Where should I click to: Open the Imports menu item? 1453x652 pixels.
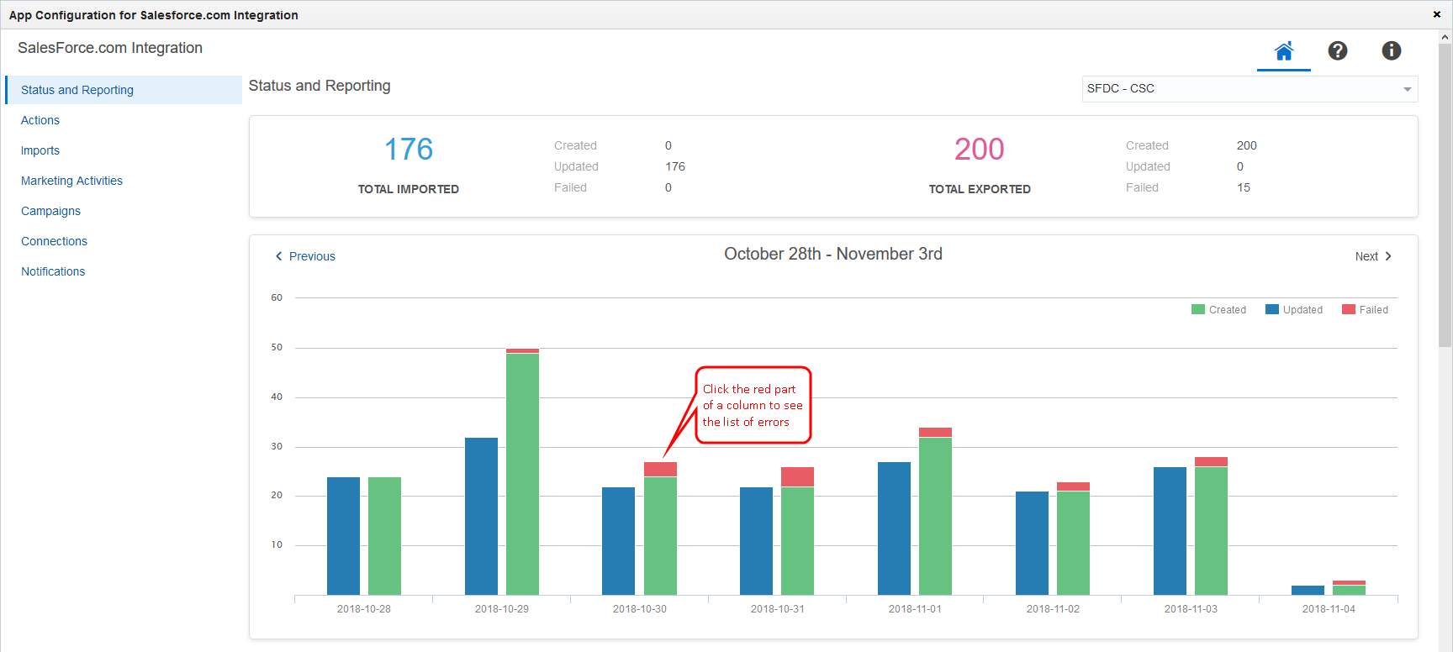pyautogui.click(x=40, y=150)
